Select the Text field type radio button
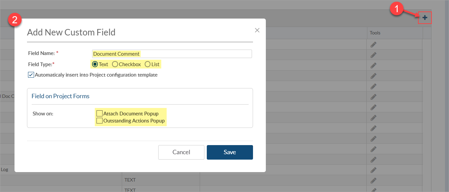449x192 pixels. (x=95, y=64)
